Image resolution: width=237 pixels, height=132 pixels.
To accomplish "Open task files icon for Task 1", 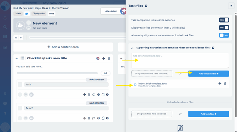I will coord(103,95).
